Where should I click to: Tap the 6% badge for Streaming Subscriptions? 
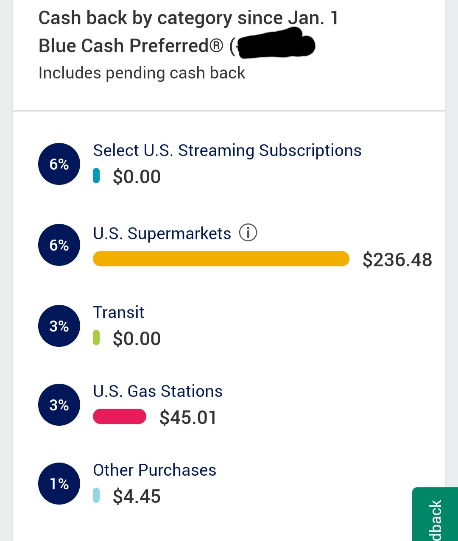[x=59, y=164]
